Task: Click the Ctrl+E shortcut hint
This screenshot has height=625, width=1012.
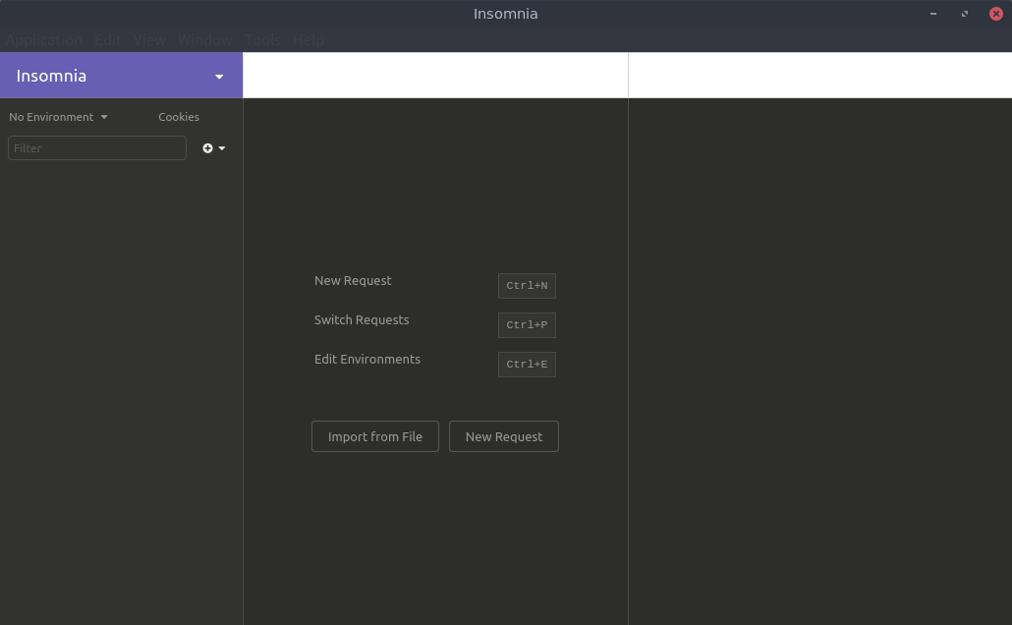Action: pyautogui.click(x=527, y=365)
